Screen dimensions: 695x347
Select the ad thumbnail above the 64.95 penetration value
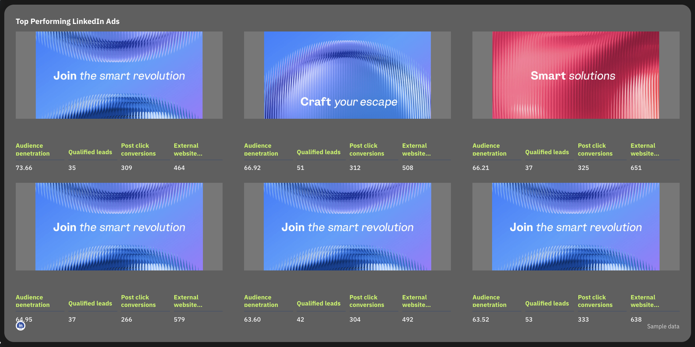[119, 226]
